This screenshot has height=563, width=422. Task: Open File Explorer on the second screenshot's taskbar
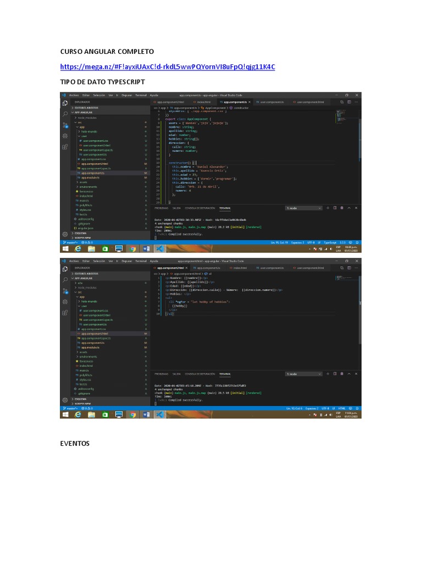click(x=92, y=415)
